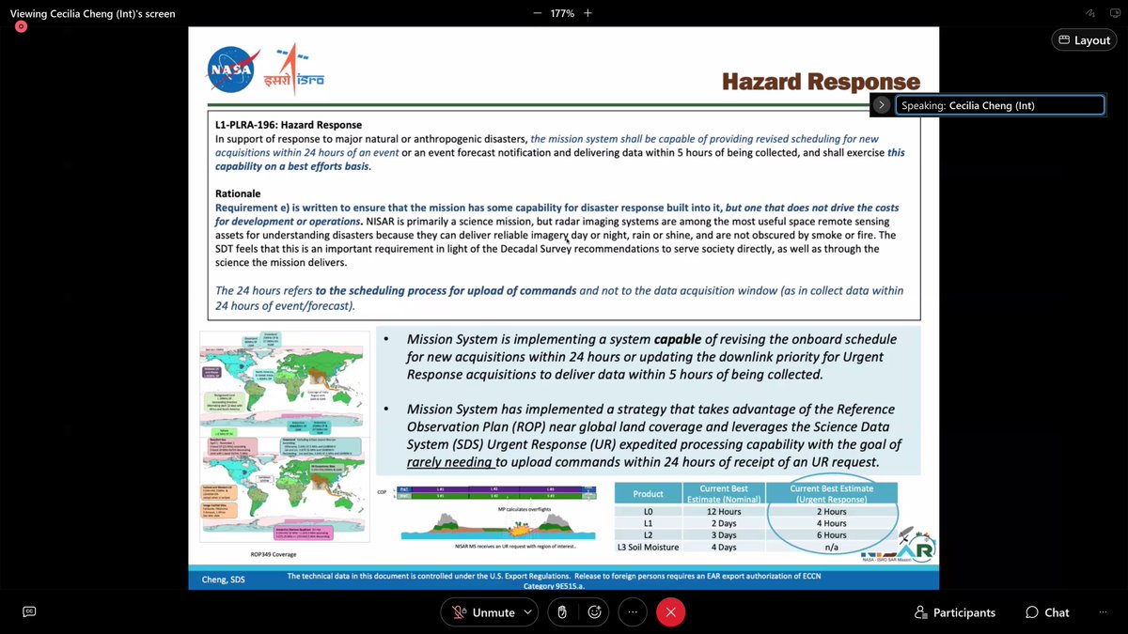Click the 4 Hours urgent response cell
This screenshot has height=634, width=1128.
click(x=834, y=522)
